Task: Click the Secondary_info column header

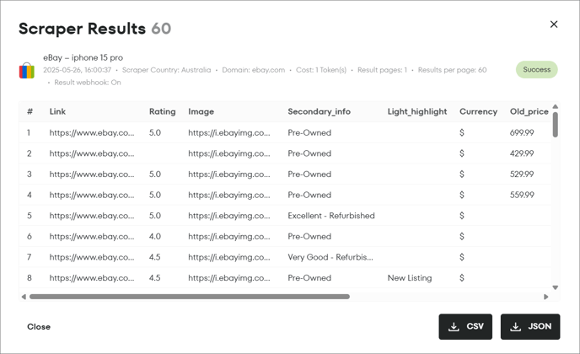Action: click(319, 111)
